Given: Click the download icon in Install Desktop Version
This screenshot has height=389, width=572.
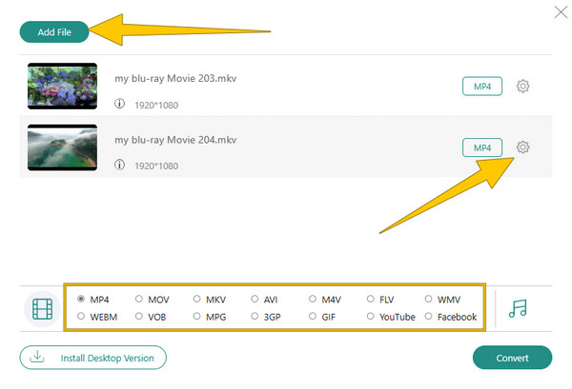Looking at the screenshot, I should click(37, 357).
